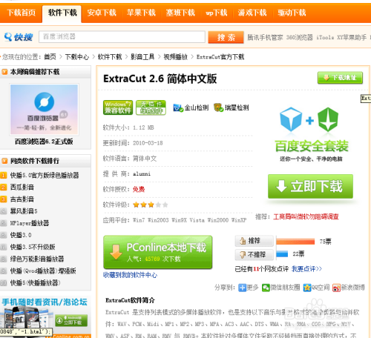Image resolution: width=371 pixels, height=338 pixels.
Task: Click the 更多 share plus icon
Action: pos(242,288)
